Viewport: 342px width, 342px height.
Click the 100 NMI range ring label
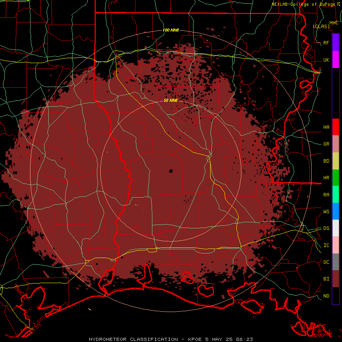click(171, 30)
